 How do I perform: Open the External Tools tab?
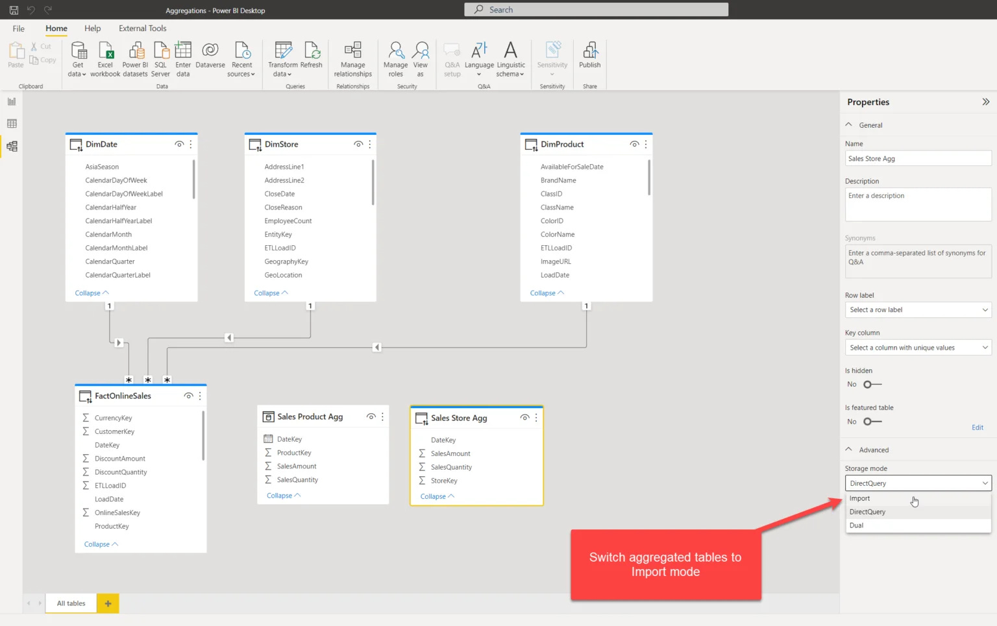coord(142,29)
